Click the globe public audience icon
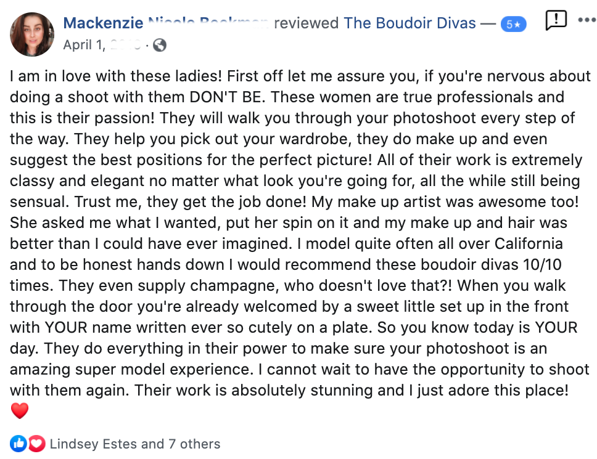This screenshot has height=459, width=597. point(160,45)
